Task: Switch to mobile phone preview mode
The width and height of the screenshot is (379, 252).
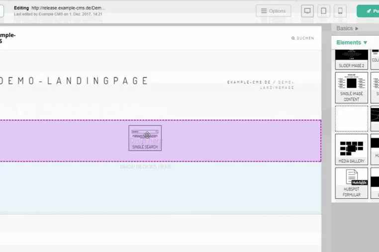Action: [340, 11]
